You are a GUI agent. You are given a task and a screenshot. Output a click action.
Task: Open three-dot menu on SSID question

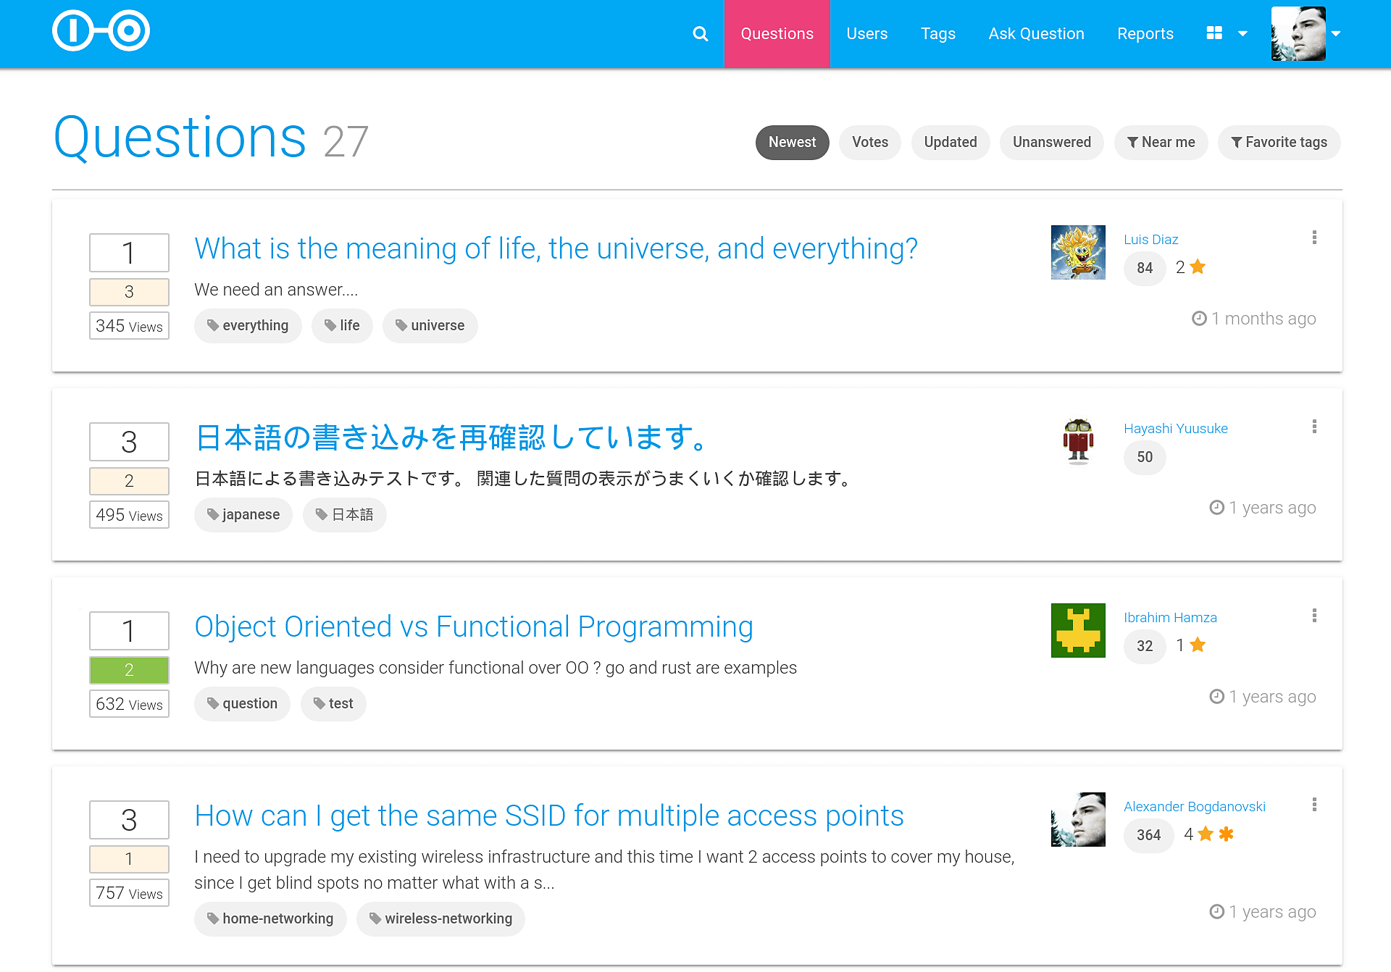(1314, 805)
